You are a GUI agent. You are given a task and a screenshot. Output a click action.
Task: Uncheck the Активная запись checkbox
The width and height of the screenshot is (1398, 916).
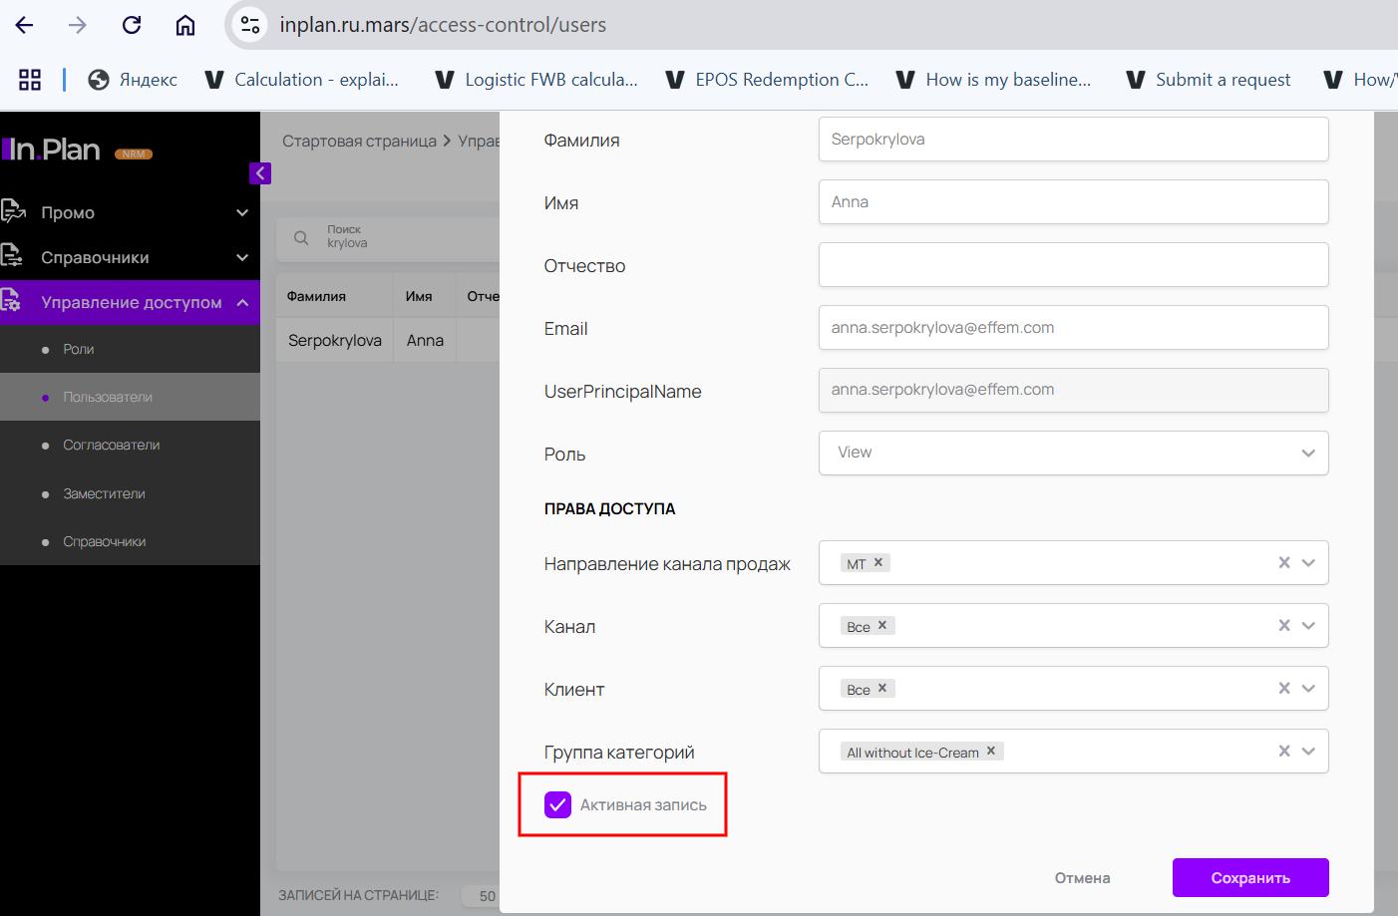[557, 804]
